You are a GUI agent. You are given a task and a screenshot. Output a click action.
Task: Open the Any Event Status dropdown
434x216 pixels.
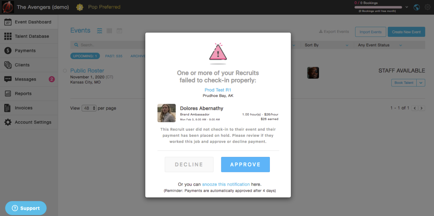pos(380,45)
